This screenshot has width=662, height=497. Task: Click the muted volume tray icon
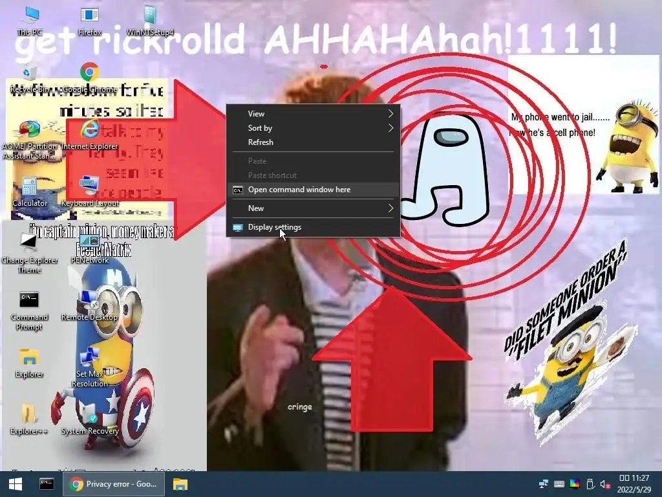pyautogui.click(x=605, y=484)
